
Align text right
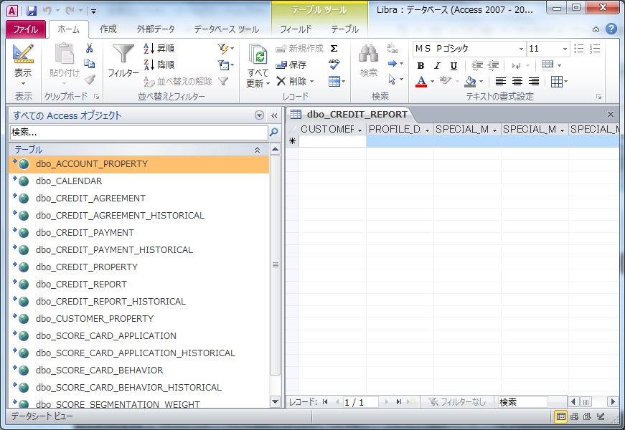coord(534,82)
